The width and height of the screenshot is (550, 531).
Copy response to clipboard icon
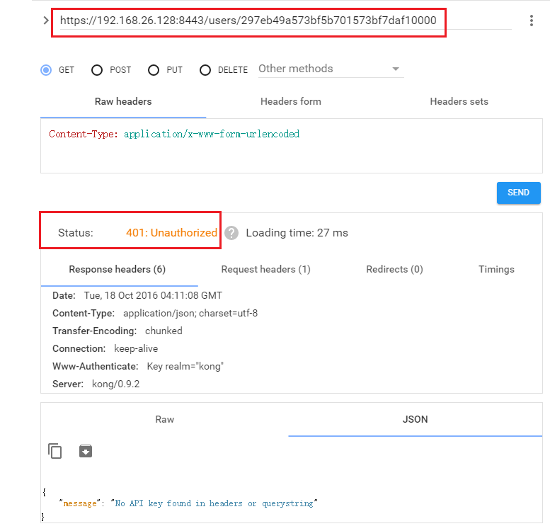coord(55,451)
